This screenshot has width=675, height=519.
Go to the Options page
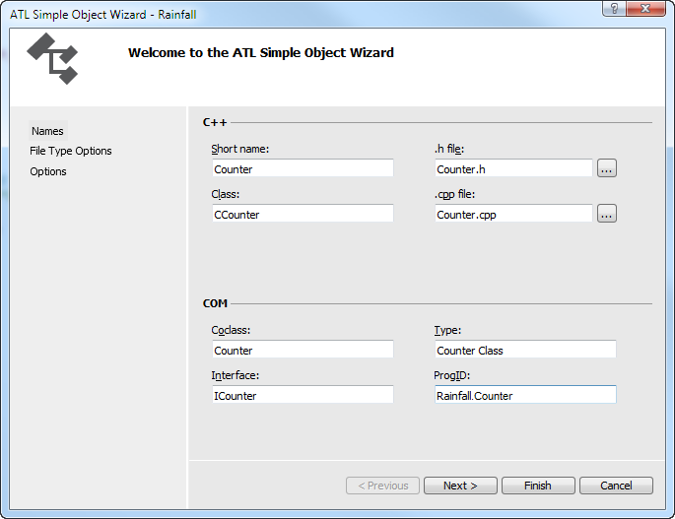click(x=48, y=171)
